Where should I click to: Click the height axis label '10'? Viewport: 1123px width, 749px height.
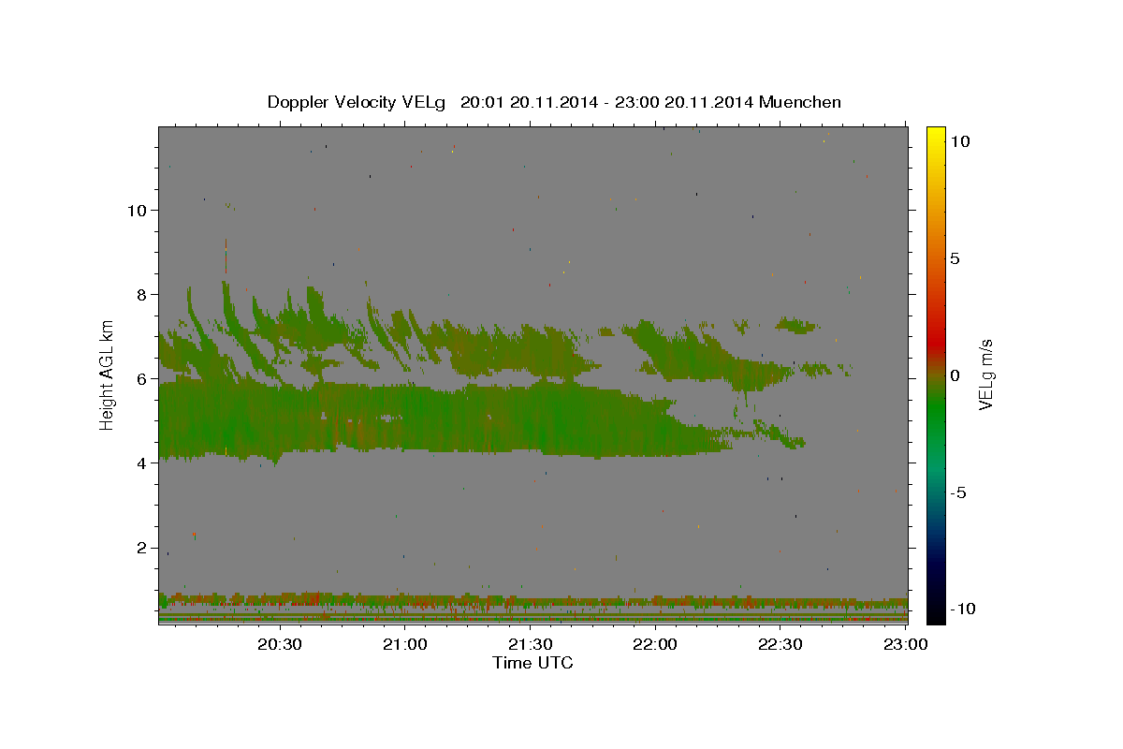point(136,210)
